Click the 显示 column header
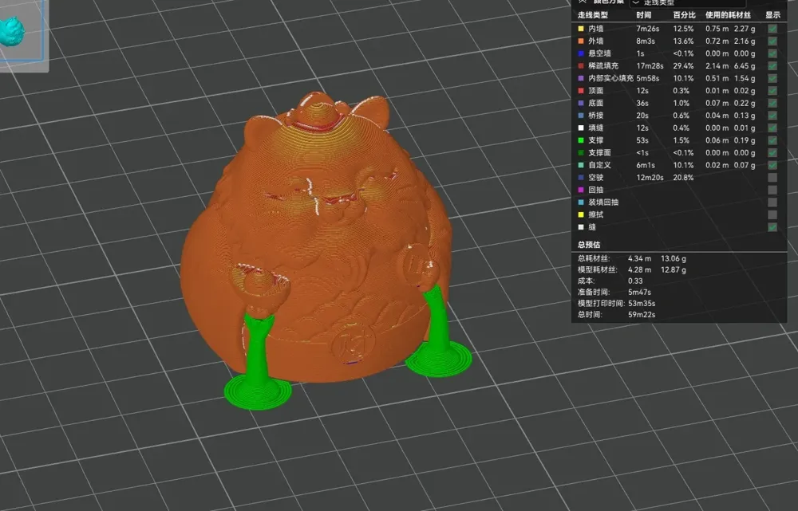 click(773, 15)
